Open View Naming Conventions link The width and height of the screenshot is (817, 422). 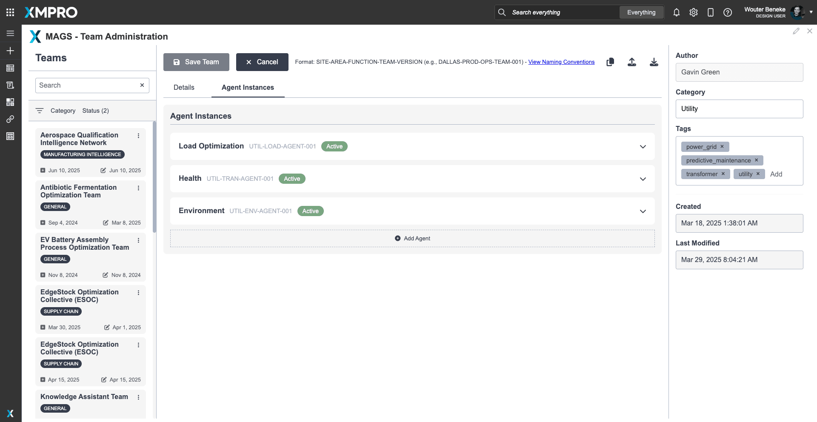tap(561, 62)
